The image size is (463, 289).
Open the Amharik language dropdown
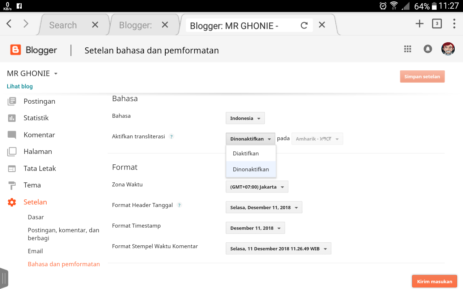pyautogui.click(x=317, y=139)
